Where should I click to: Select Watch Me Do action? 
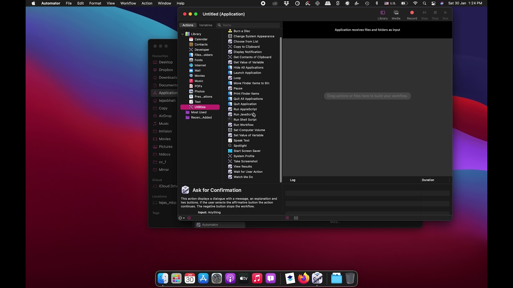243,176
